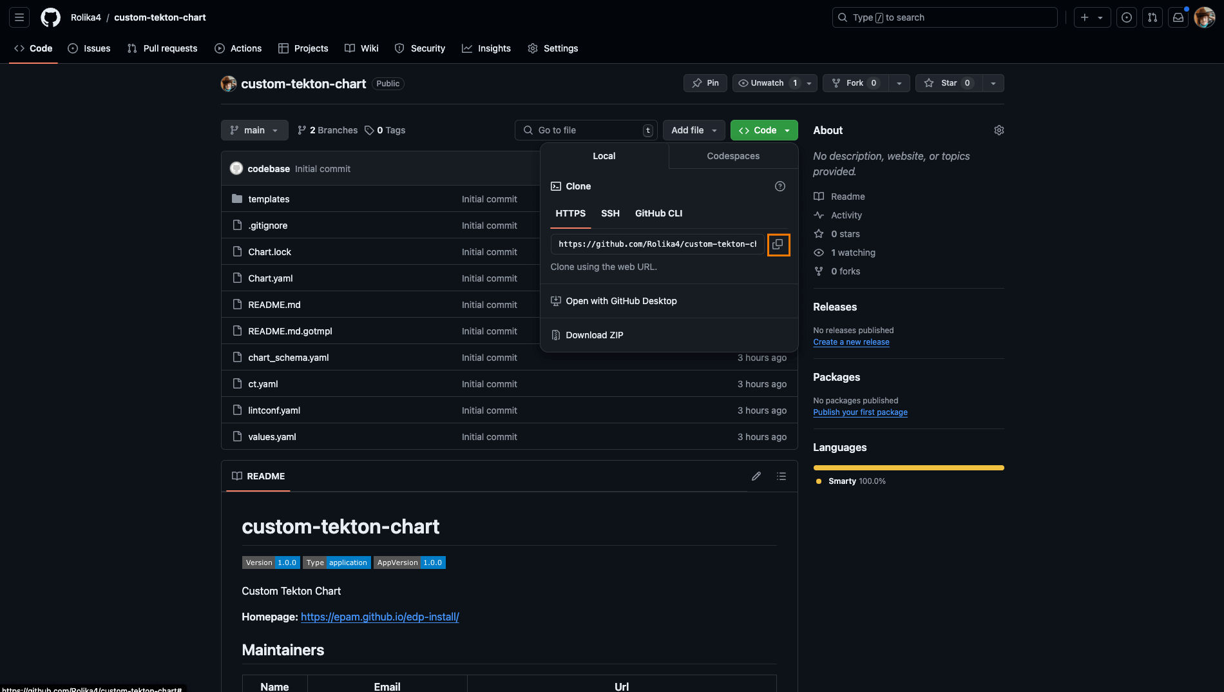Click the clone help question mark icon
Viewport: 1224px width, 692px height.
point(779,186)
